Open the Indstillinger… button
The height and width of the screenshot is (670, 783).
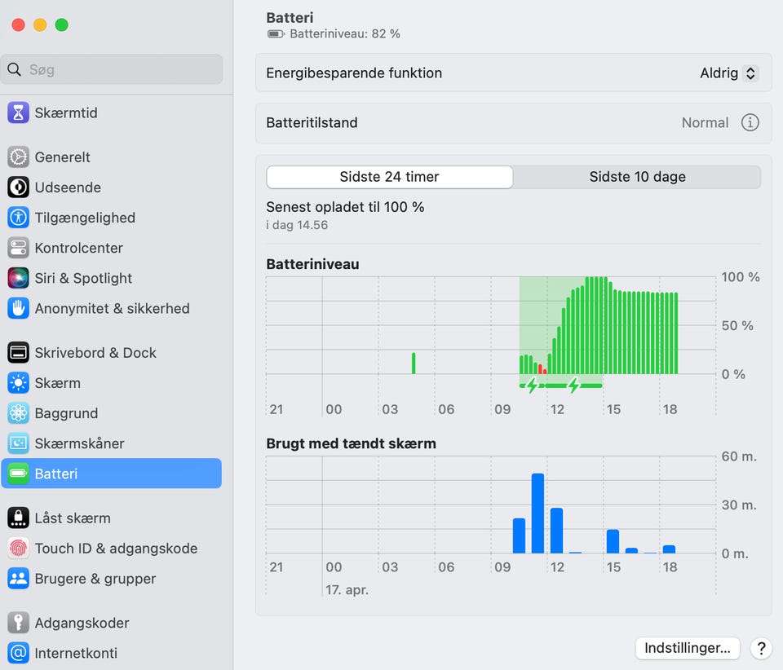(687, 648)
